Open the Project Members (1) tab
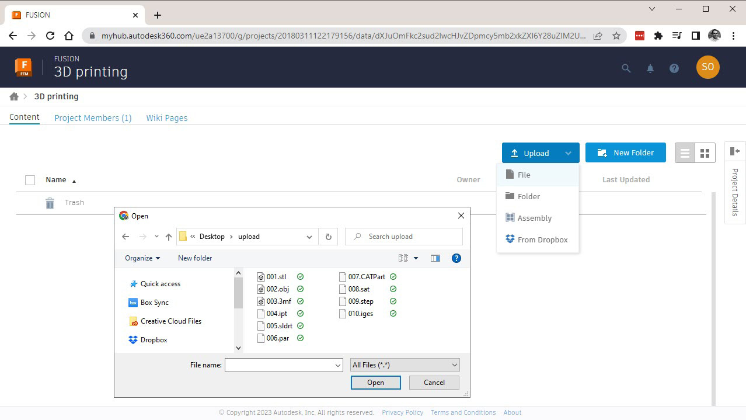 click(93, 118)
